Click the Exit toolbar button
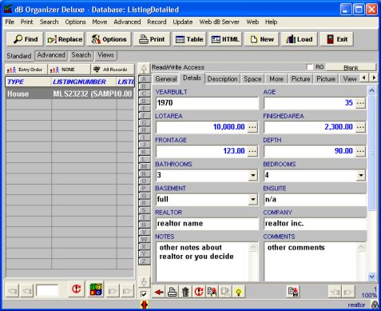This screenshot has width=381, height=311. [337, 39]
